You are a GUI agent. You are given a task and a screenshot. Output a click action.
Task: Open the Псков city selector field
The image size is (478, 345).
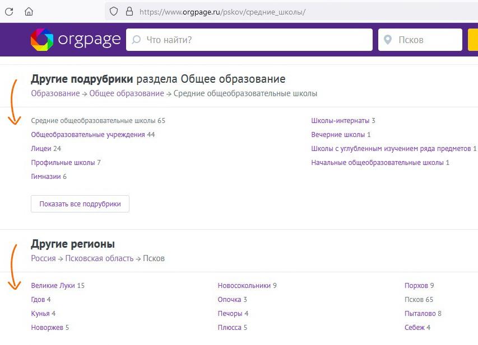coord(420,40)
